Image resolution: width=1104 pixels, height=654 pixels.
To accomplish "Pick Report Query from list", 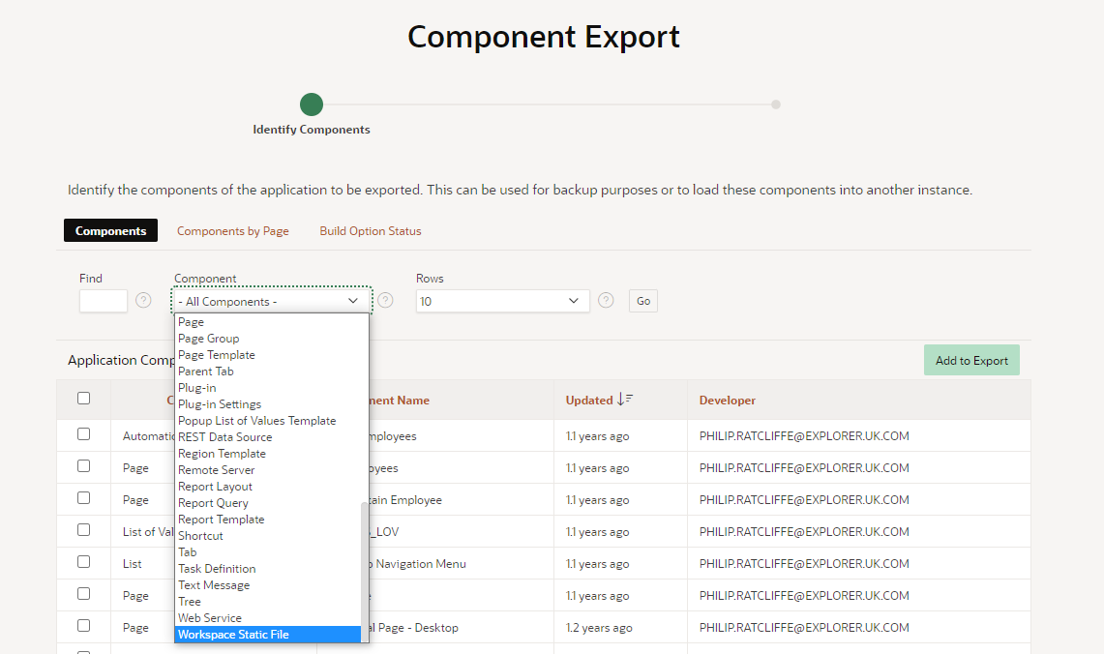I will click(x=268, y=503).
